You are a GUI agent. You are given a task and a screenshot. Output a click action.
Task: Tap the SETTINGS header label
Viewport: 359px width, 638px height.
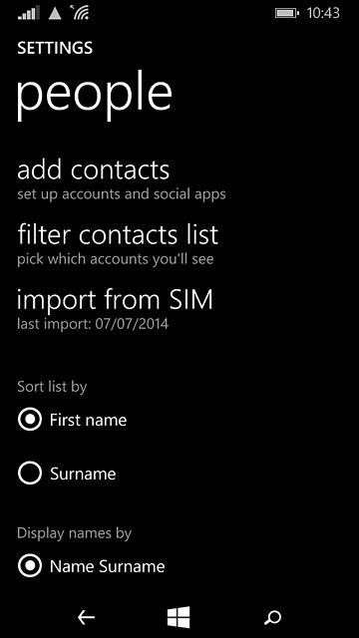55,48
